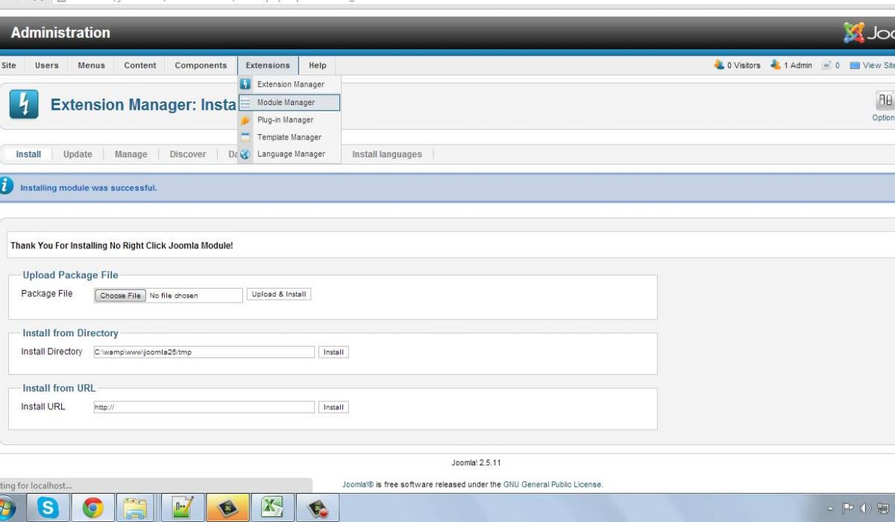Click the 'Joomla! 2.5.11' version text
The image size is (895, 522).
tap(477, 463)
